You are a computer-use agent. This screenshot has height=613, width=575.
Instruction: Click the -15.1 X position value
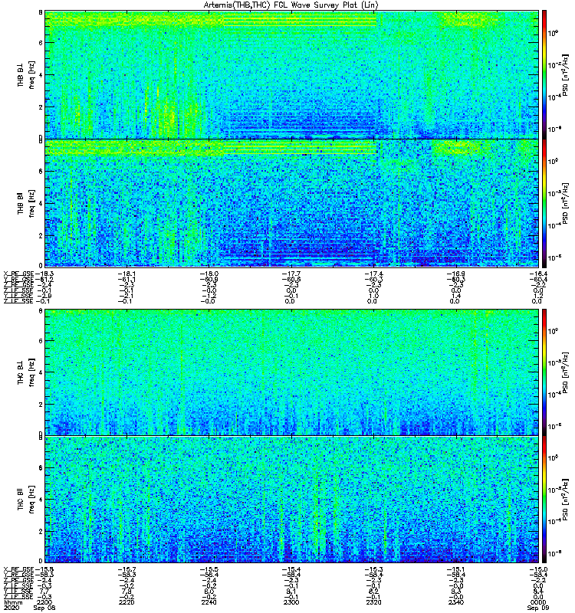tap(456, 569)
